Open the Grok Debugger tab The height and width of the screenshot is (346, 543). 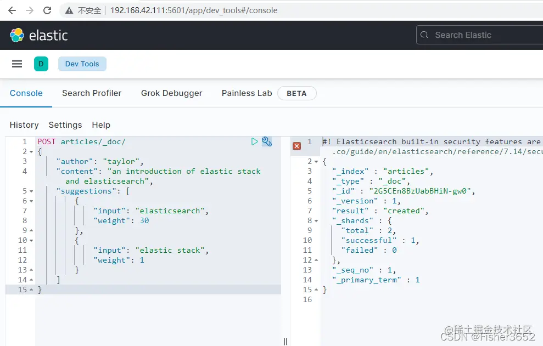(x=171, y=93)
